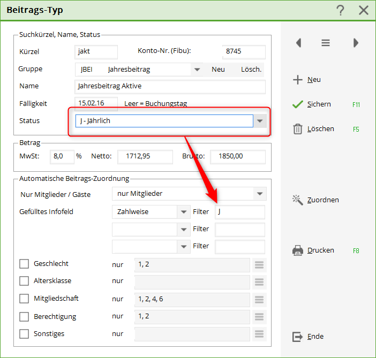
Task: Enable the Geschlecht checkbox
Action: point(24,264)
